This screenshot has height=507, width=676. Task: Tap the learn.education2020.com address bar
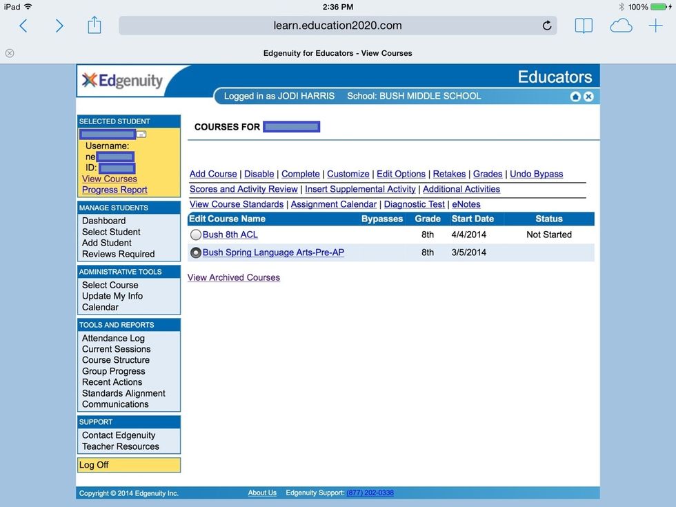point(337,26)
